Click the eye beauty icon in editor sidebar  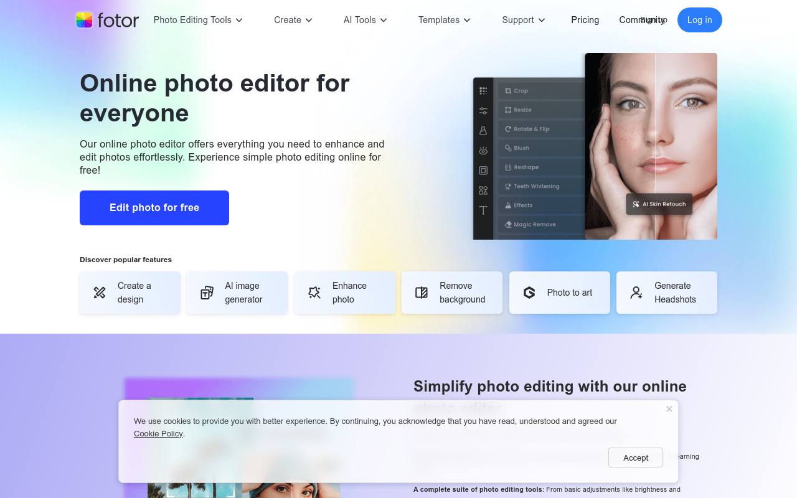point(483,151)
